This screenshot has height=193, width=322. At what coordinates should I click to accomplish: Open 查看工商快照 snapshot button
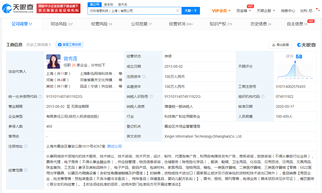[x=69, y=45]
